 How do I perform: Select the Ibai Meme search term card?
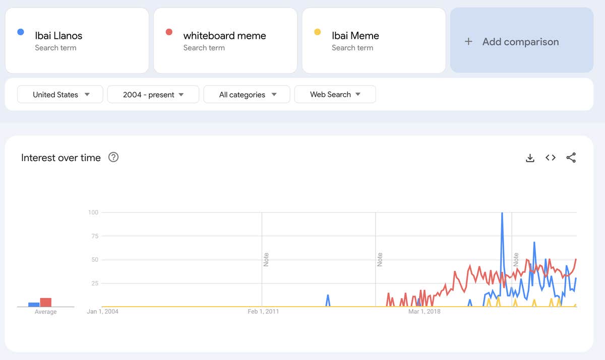coord(373,40)
